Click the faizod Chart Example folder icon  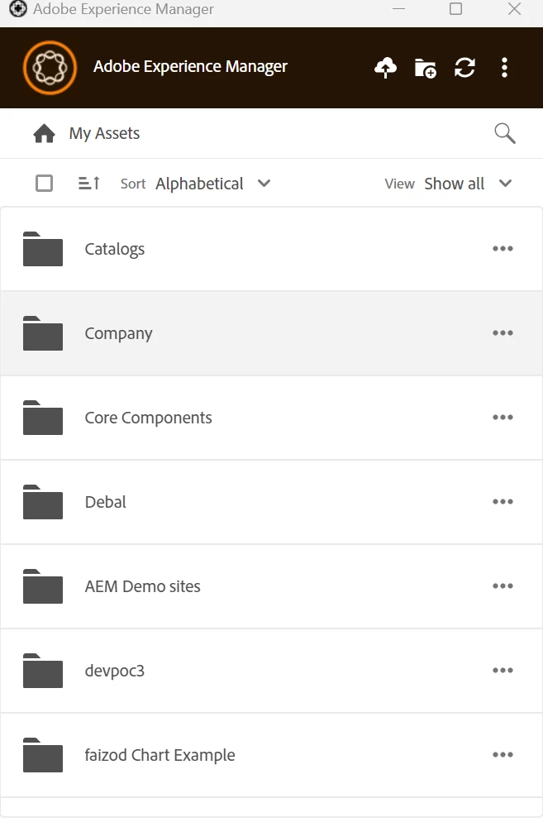pos(43,755)
